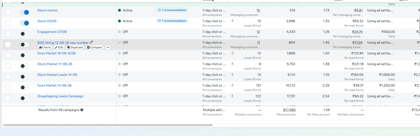Tick the Dropshipping Leads Campaign checkbox
This screenshot has height=136, width=420.
pos(8,98)
